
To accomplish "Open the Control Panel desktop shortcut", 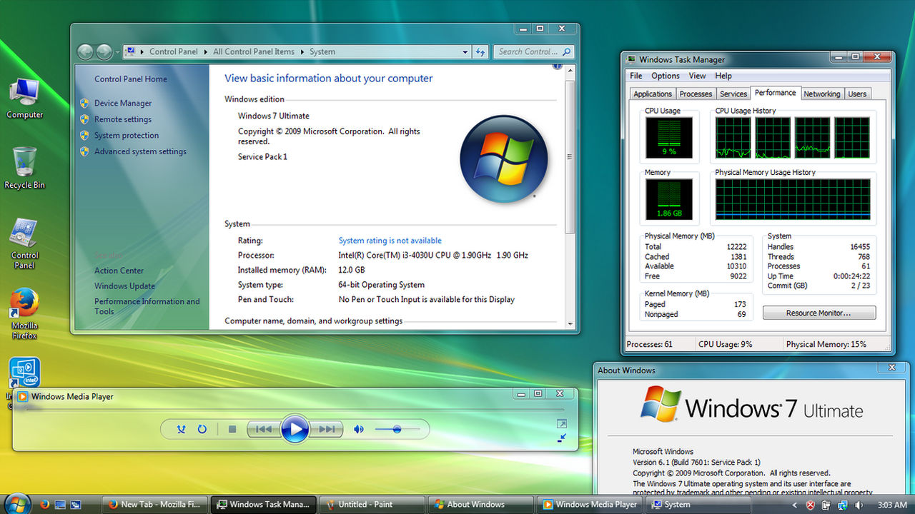I will pos(24,244).
